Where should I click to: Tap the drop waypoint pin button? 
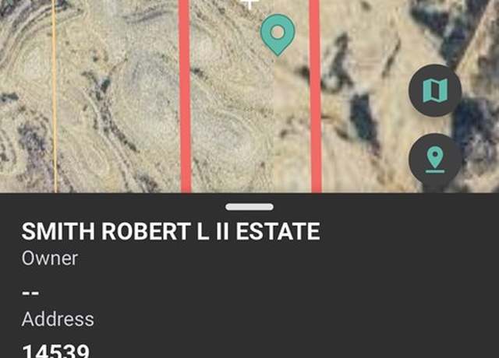coord(435,160)
